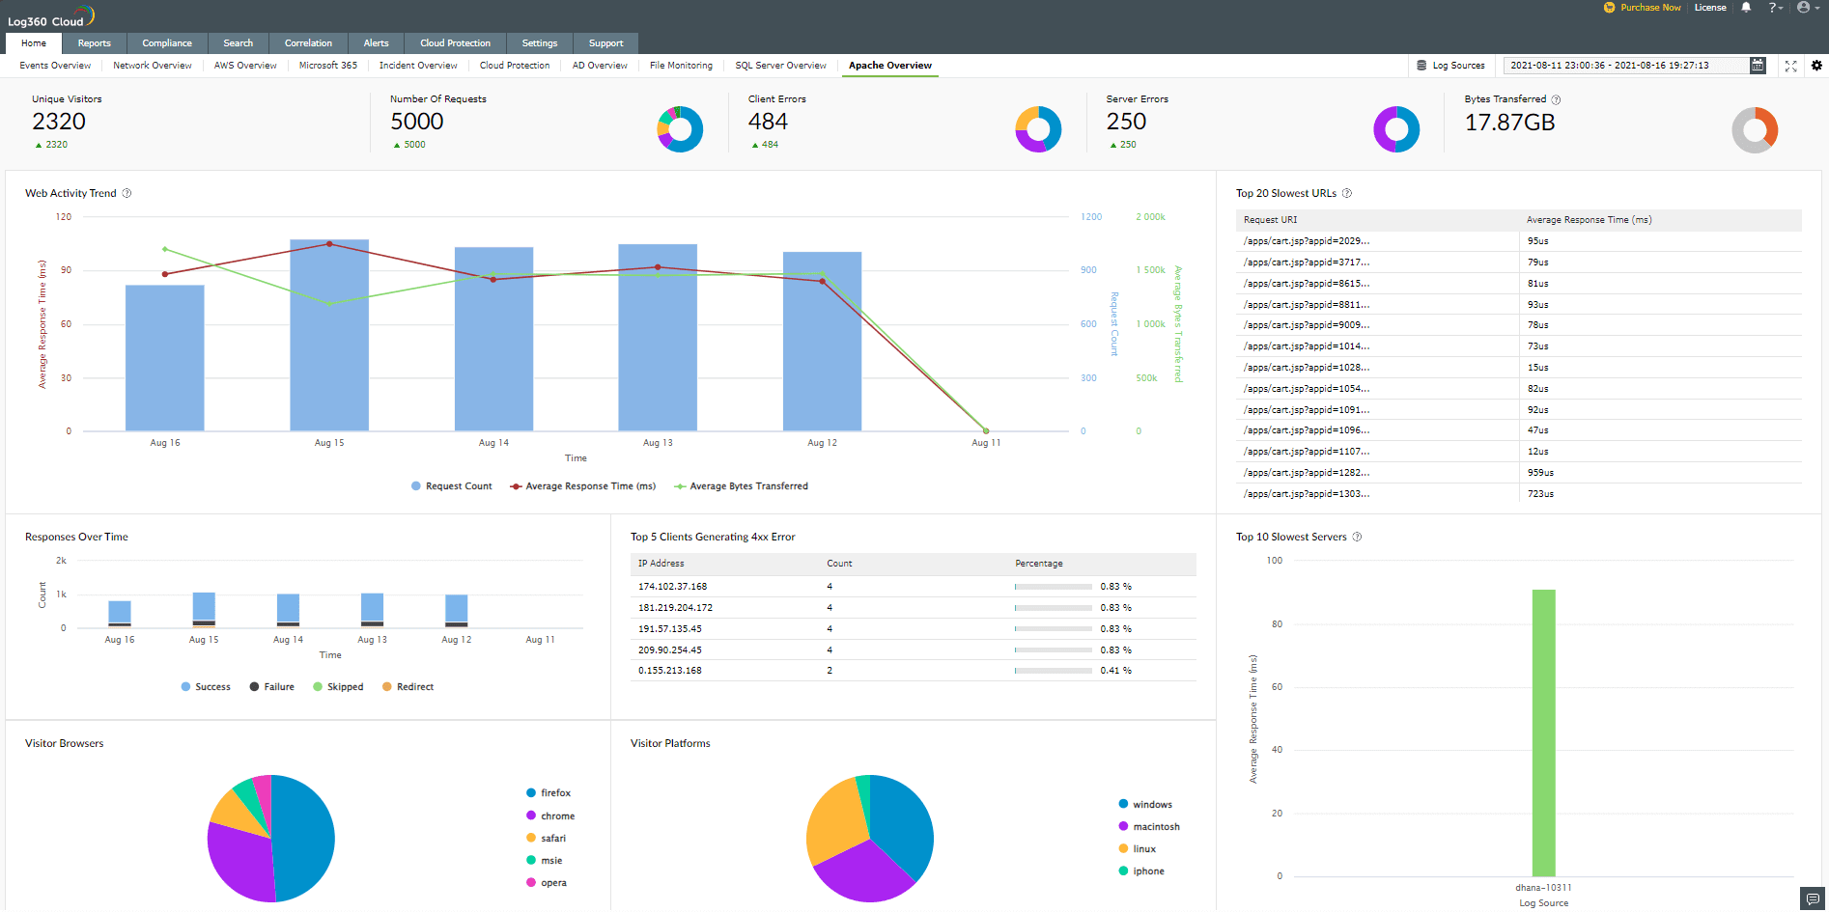This screenshot has width=1829, height=912.
Task: Open the notifications bell
Action: pyautogui.click(x=1746, y=8)
